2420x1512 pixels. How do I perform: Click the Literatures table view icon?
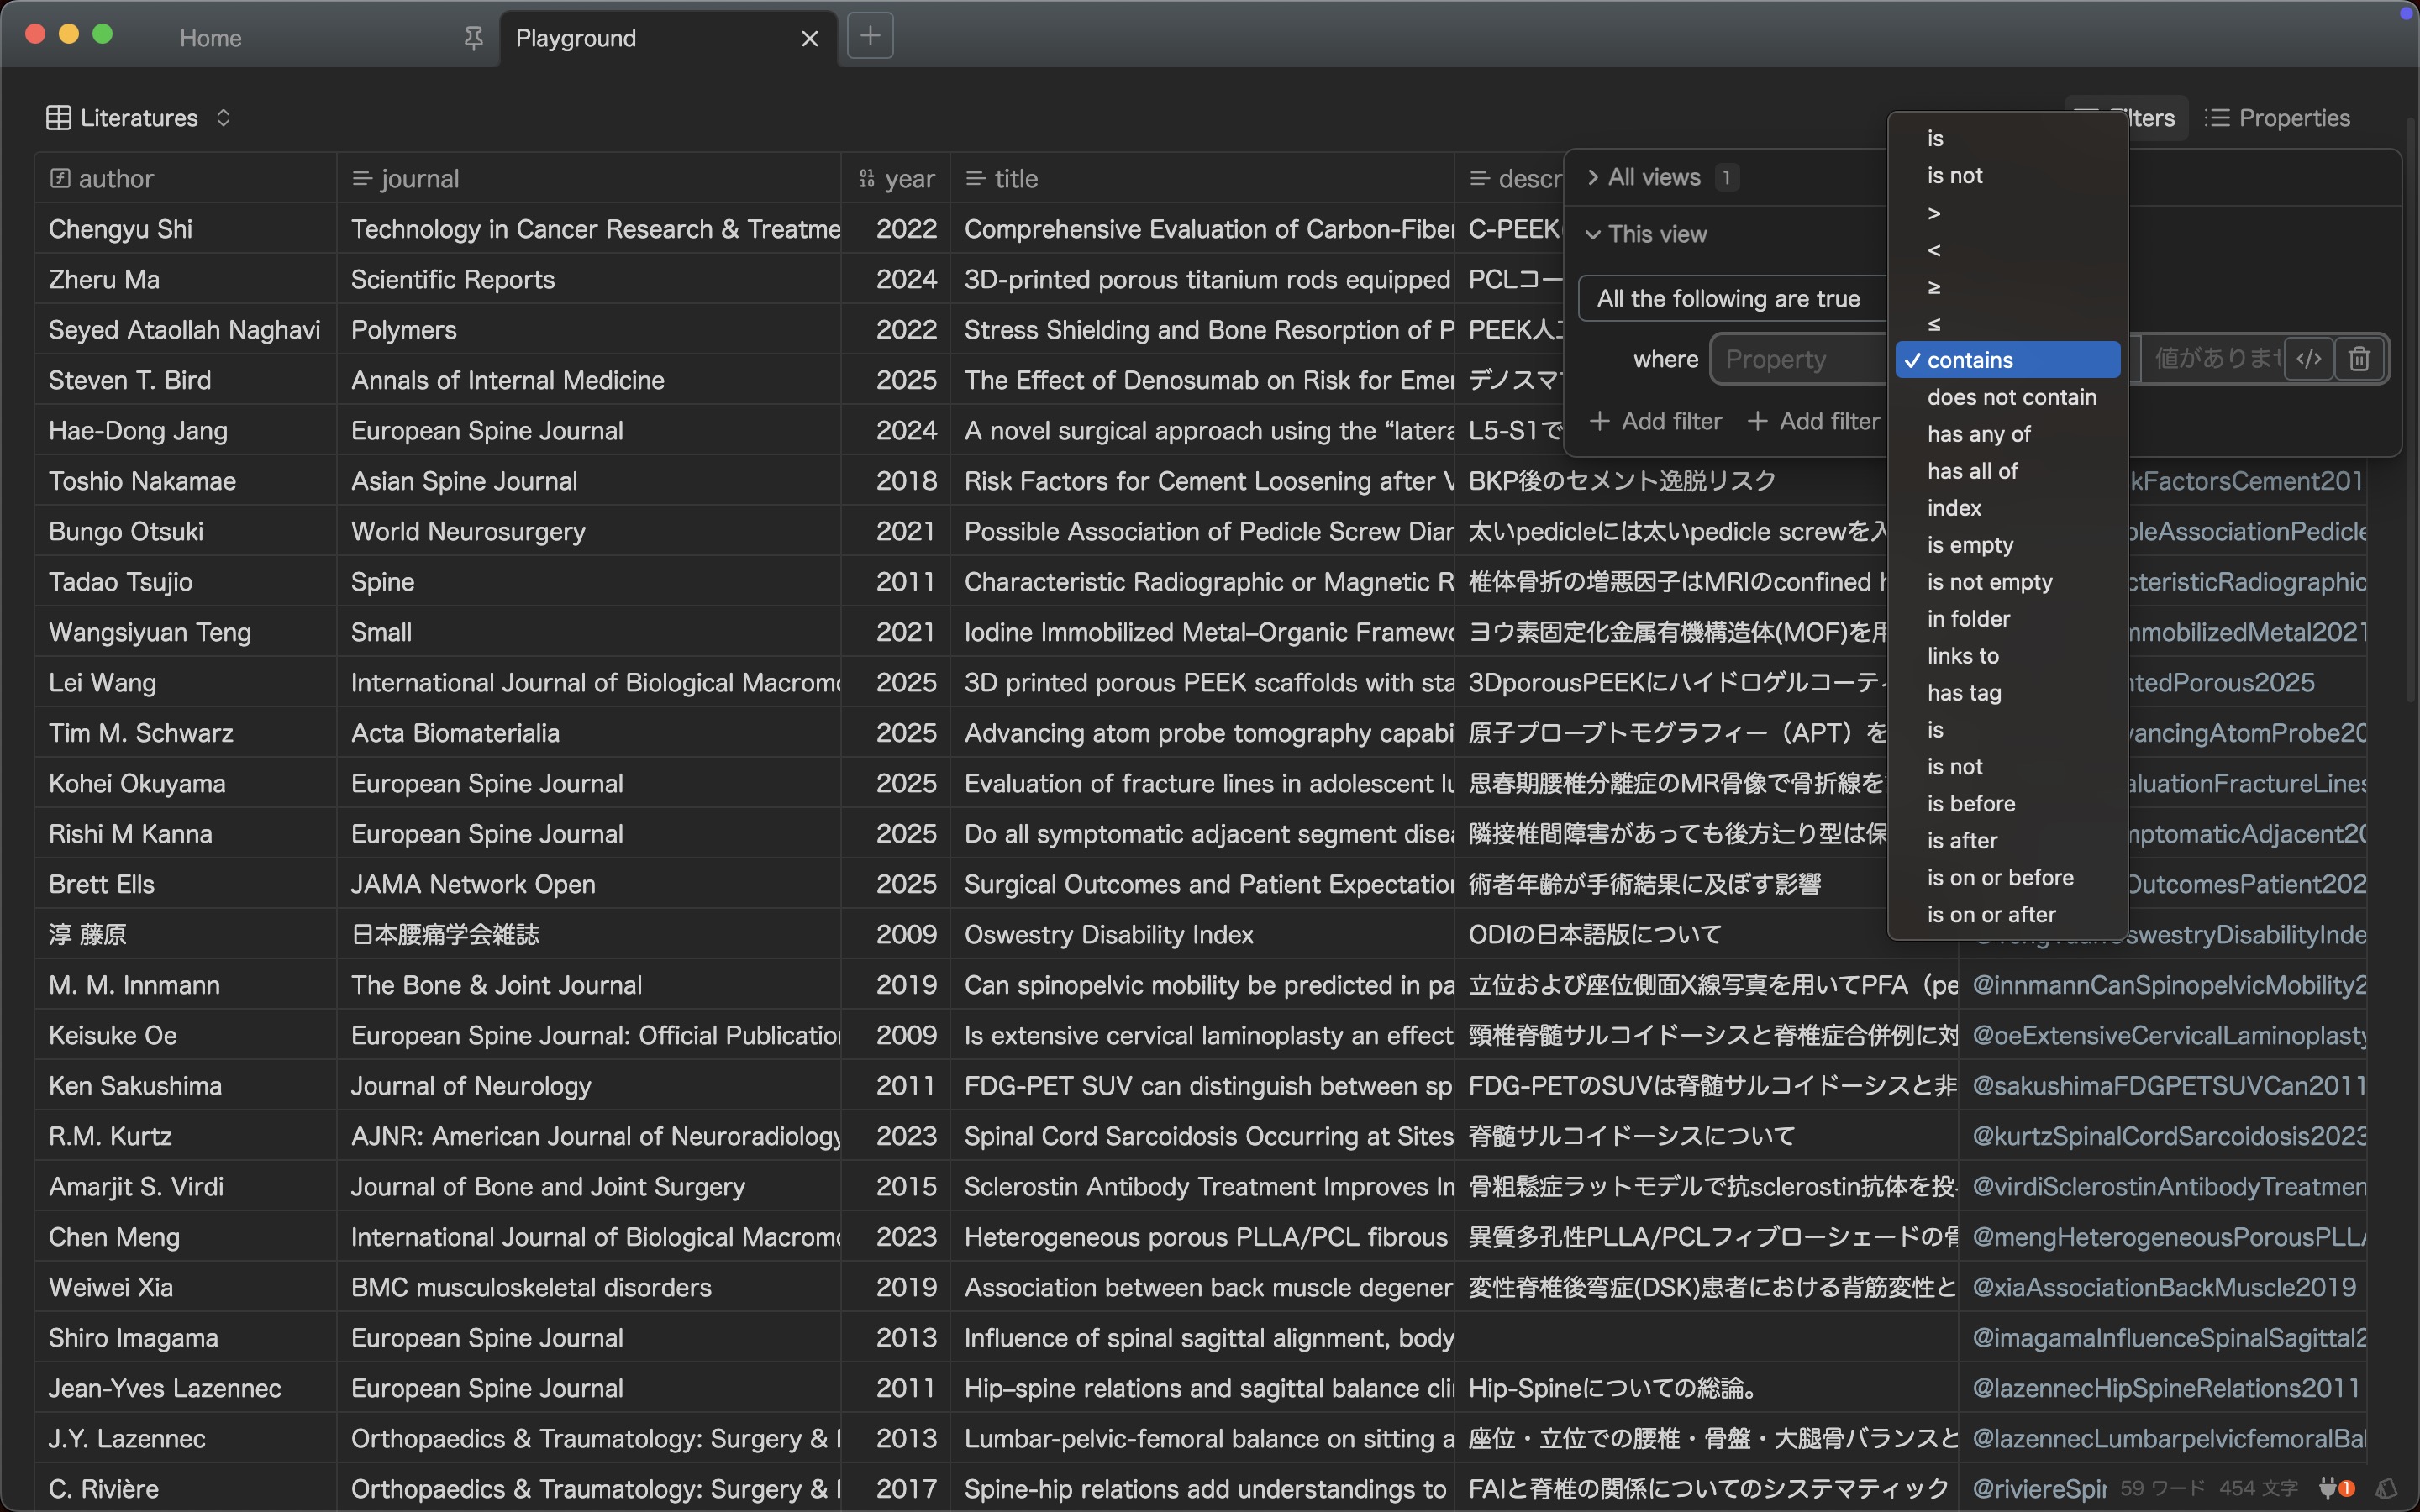pyautogui.click(x=58, y=118)
